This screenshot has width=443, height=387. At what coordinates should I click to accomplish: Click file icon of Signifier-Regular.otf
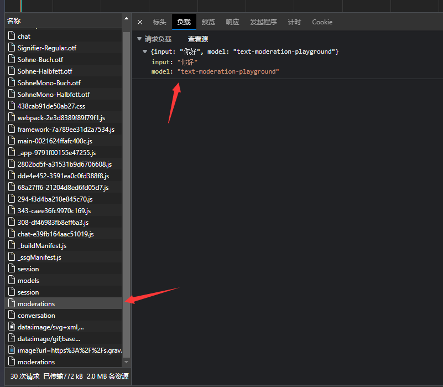(12, 48)
